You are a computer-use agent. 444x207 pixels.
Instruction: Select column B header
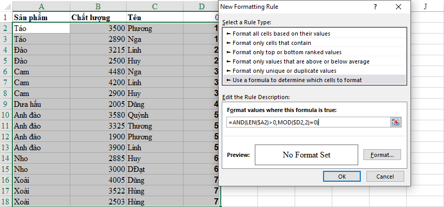tap(98, 6)
